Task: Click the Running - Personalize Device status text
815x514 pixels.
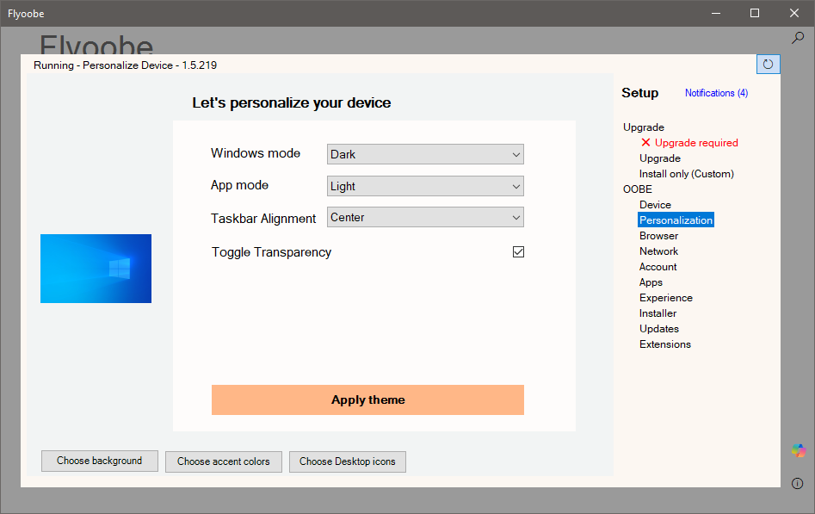Action: click(x=126, y=65)
